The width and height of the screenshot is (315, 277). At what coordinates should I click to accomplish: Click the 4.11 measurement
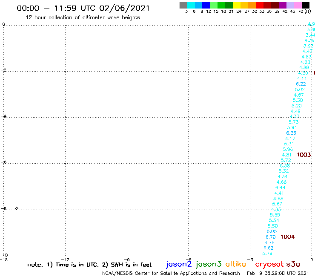coord(302,79)
